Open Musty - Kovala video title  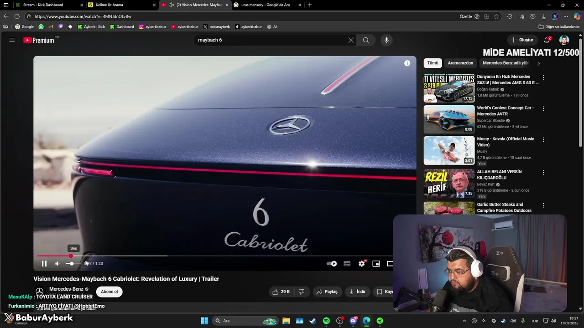506,142
